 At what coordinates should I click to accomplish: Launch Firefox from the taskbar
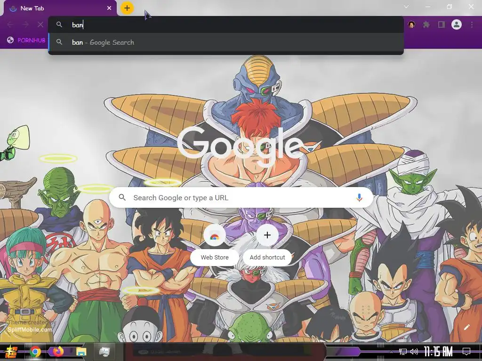tap(58, 352)
